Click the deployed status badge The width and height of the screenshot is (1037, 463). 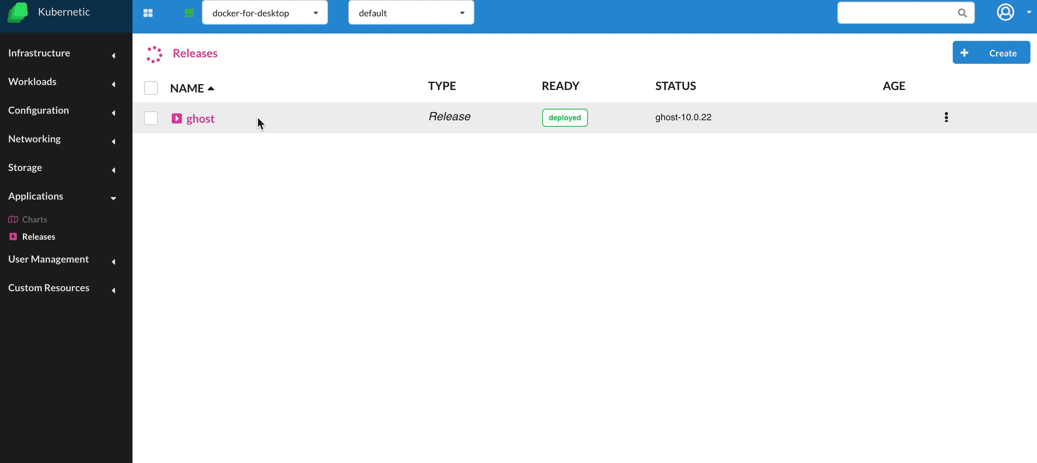click(565, 118)
